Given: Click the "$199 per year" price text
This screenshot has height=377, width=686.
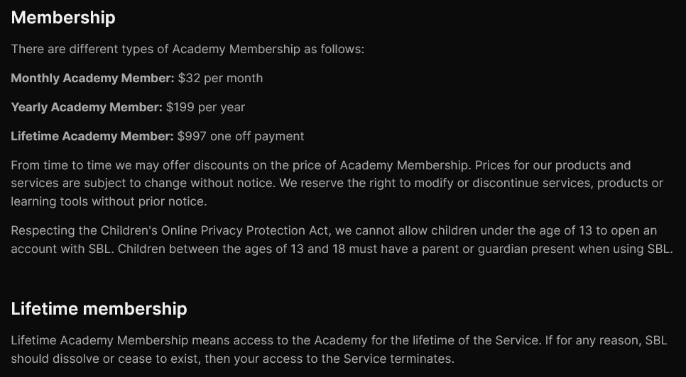Looking at the screenshot, I should pyautogui.click(x=205, y=107).
